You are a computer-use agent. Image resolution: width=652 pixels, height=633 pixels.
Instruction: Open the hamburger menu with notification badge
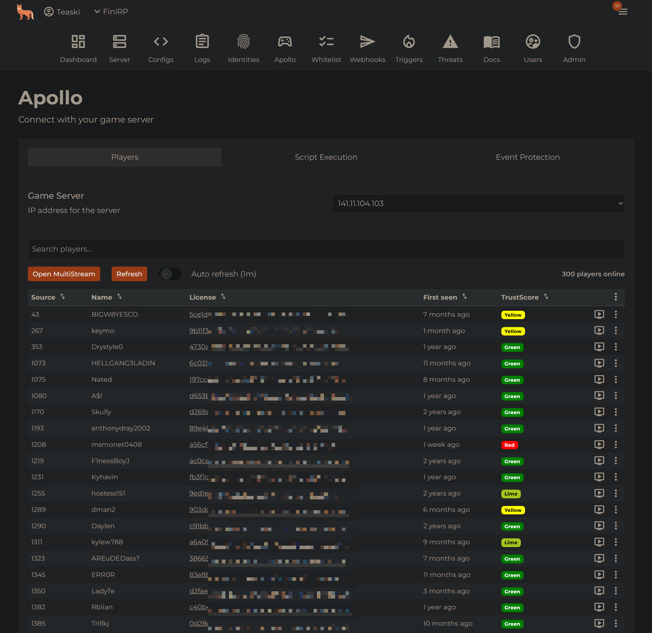pos(623,12)
